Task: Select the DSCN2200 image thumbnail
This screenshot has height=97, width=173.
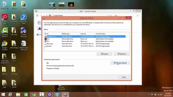Action: (x=62, y=5)
